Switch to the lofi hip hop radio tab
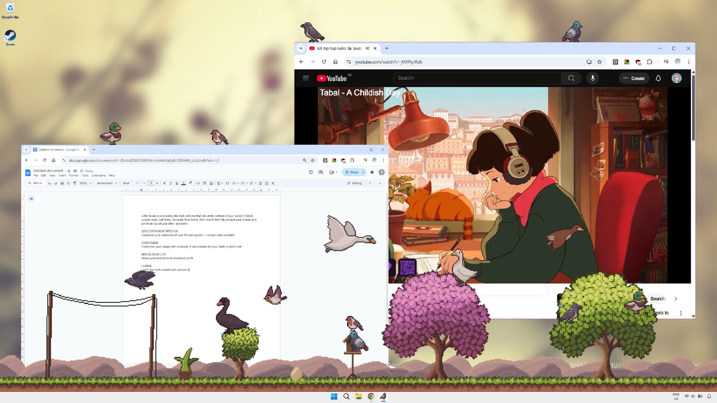 335,48
